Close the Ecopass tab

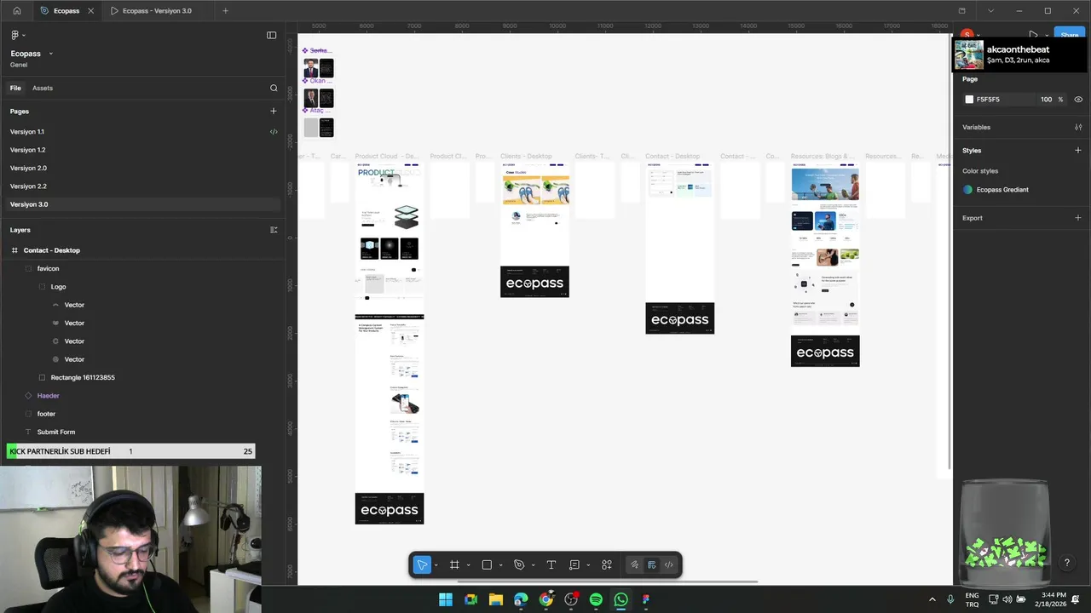(91, 11)
